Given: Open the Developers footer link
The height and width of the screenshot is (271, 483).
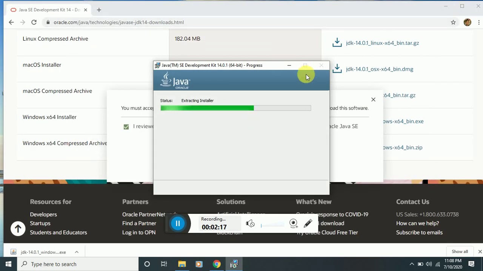Looking at the screenshot, I should point(43,214).
